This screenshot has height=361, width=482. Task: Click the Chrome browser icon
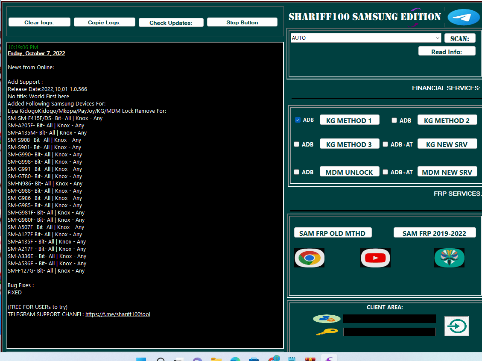pyautogui.click(x=309, y=258)
